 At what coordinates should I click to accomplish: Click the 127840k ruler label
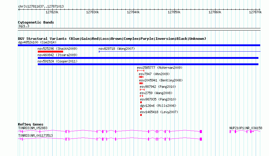click(x=133, y=12)
